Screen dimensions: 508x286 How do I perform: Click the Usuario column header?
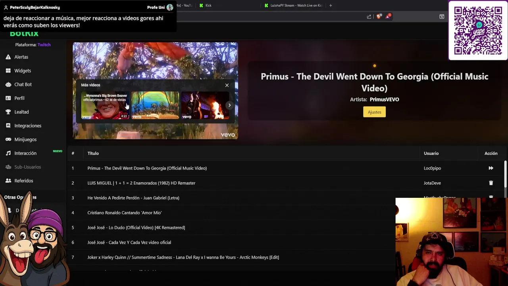[x=431, y=153]
